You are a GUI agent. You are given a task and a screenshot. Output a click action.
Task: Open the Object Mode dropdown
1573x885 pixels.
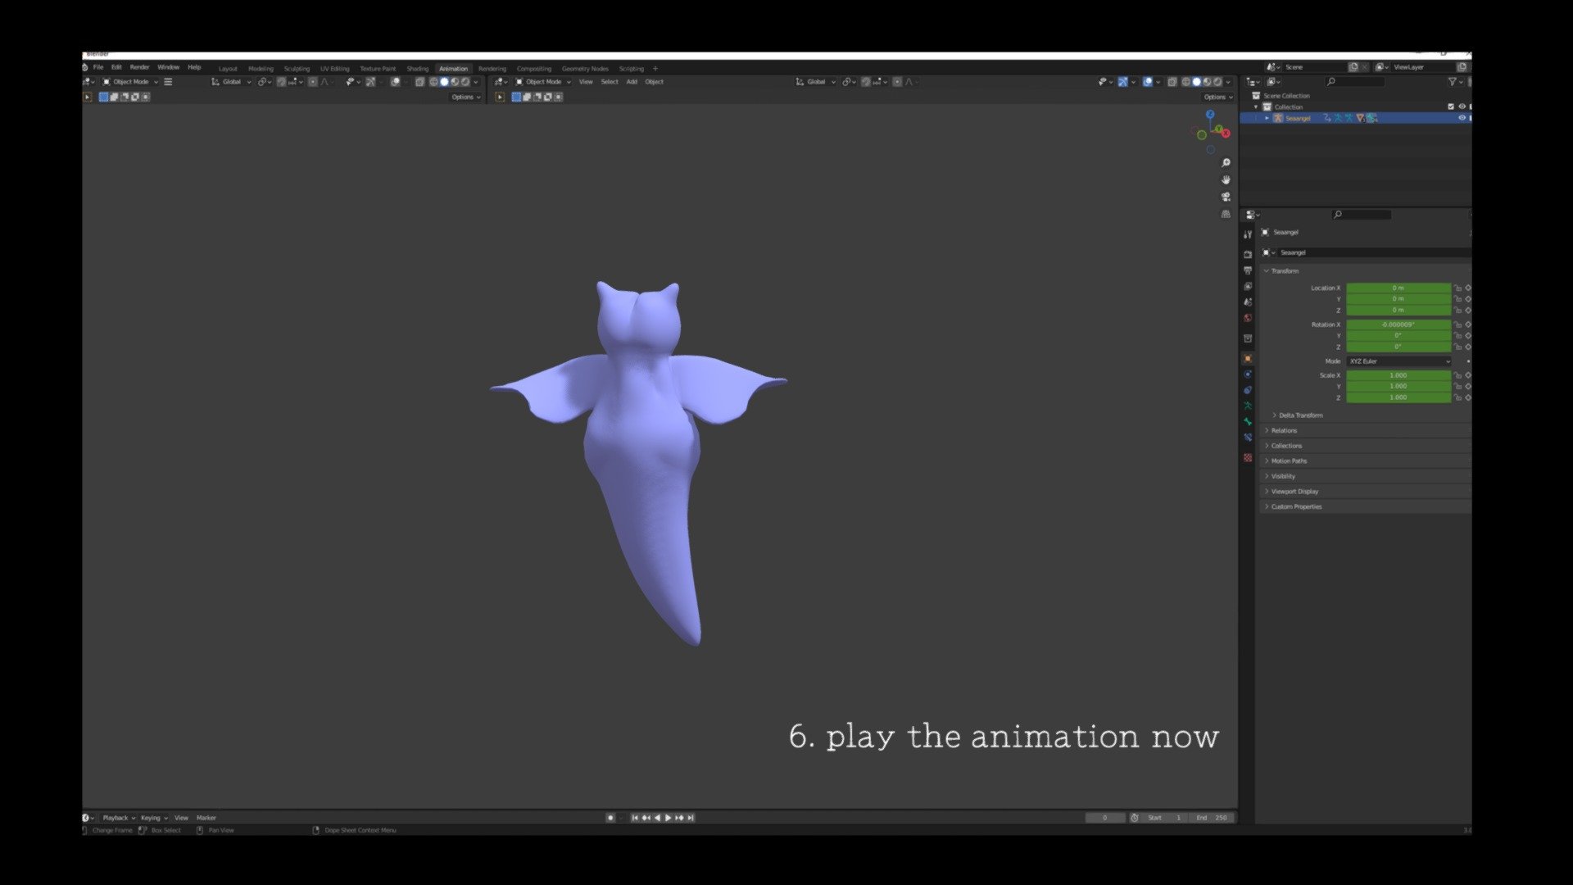pyautogui.click(x=131, y=82)
